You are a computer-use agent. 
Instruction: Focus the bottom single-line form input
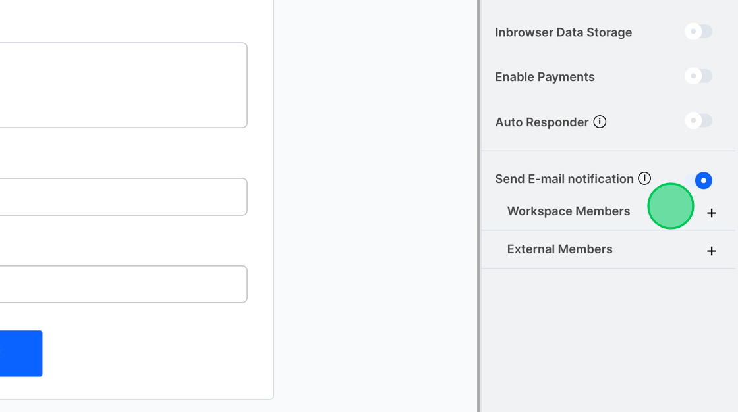pyautogui.click(x=119, y=284)
